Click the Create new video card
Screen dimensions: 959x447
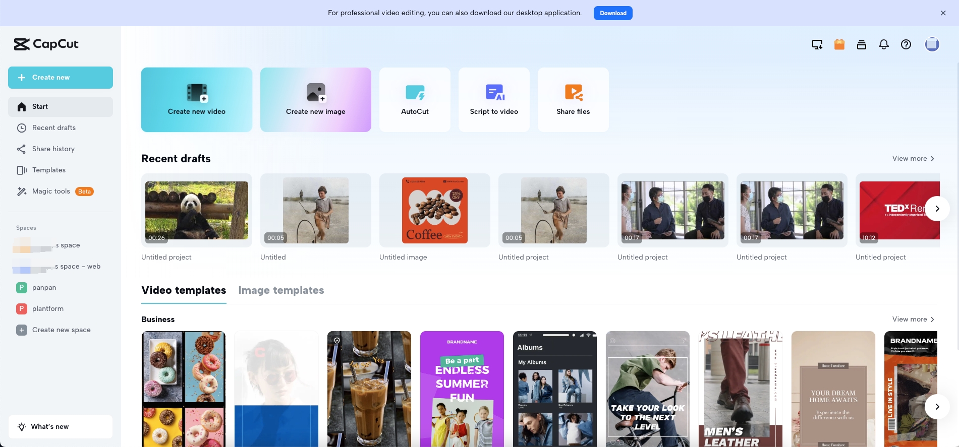tap(197, 100)
